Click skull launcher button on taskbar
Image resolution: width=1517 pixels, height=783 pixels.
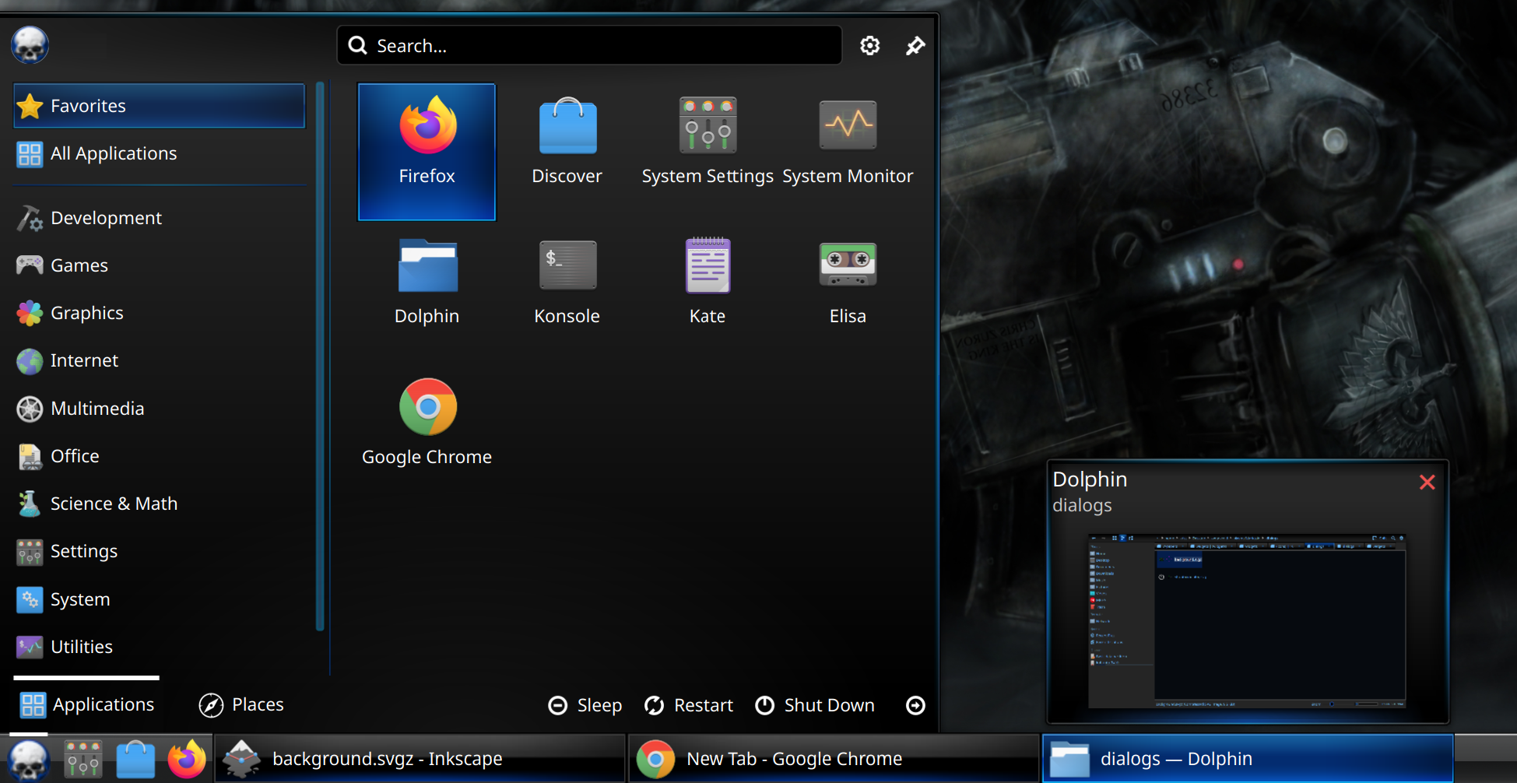(x=30, y=759)
